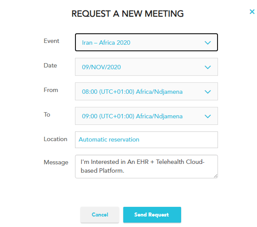The width and height of the screenshot is (257, 227).
Task: Click inside the Message text area
Action: tap(146, 167)
